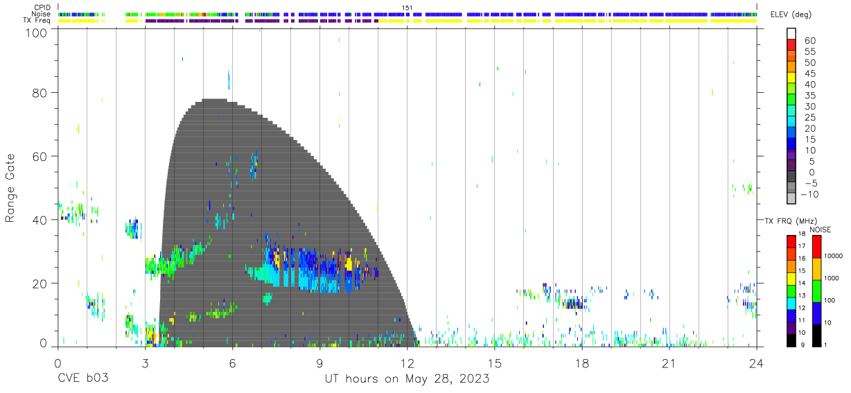Screen dimensions: 851x393
Task: Pick the black segment of NOISE color bar
Action: [x=816, y=335]
